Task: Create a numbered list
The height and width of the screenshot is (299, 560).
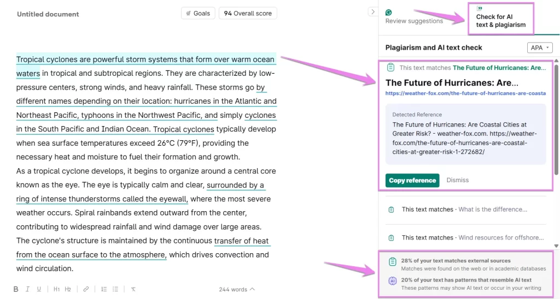Action: pyautogui.click(x=104, y=289)
